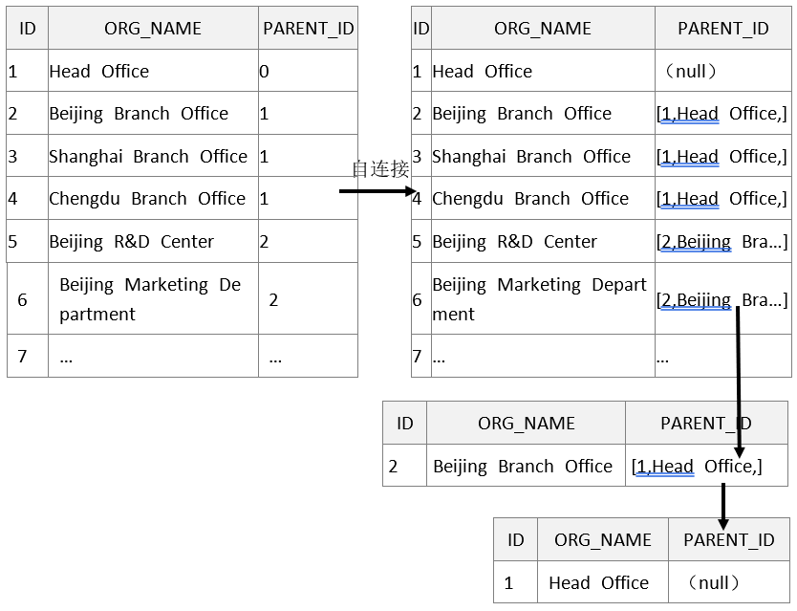Click (null) in the bottom Head Office table
The width and height of the screenshot is (797, 611).
(x=714, y=582)
